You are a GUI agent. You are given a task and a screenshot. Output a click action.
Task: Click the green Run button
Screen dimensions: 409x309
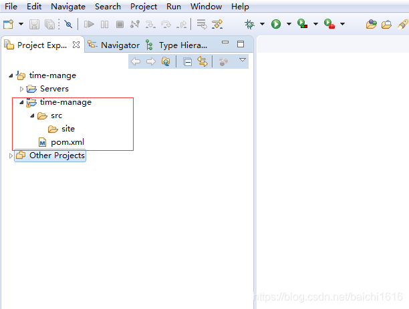point(276,24)
